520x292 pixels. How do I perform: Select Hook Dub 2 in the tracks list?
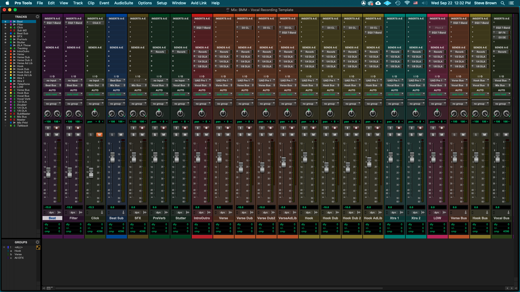pyautogui.click(x=24, y=72)
